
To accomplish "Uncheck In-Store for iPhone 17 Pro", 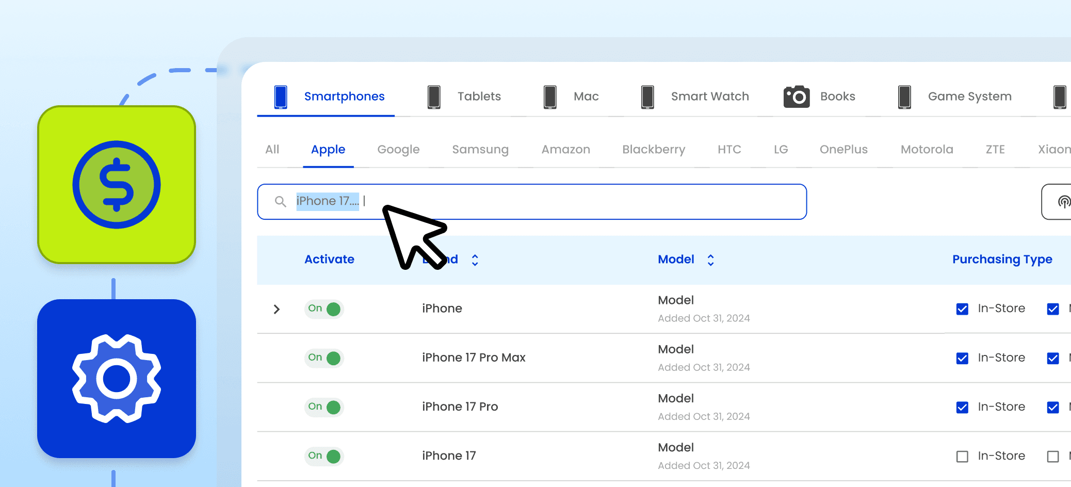I will click(962, 408).
